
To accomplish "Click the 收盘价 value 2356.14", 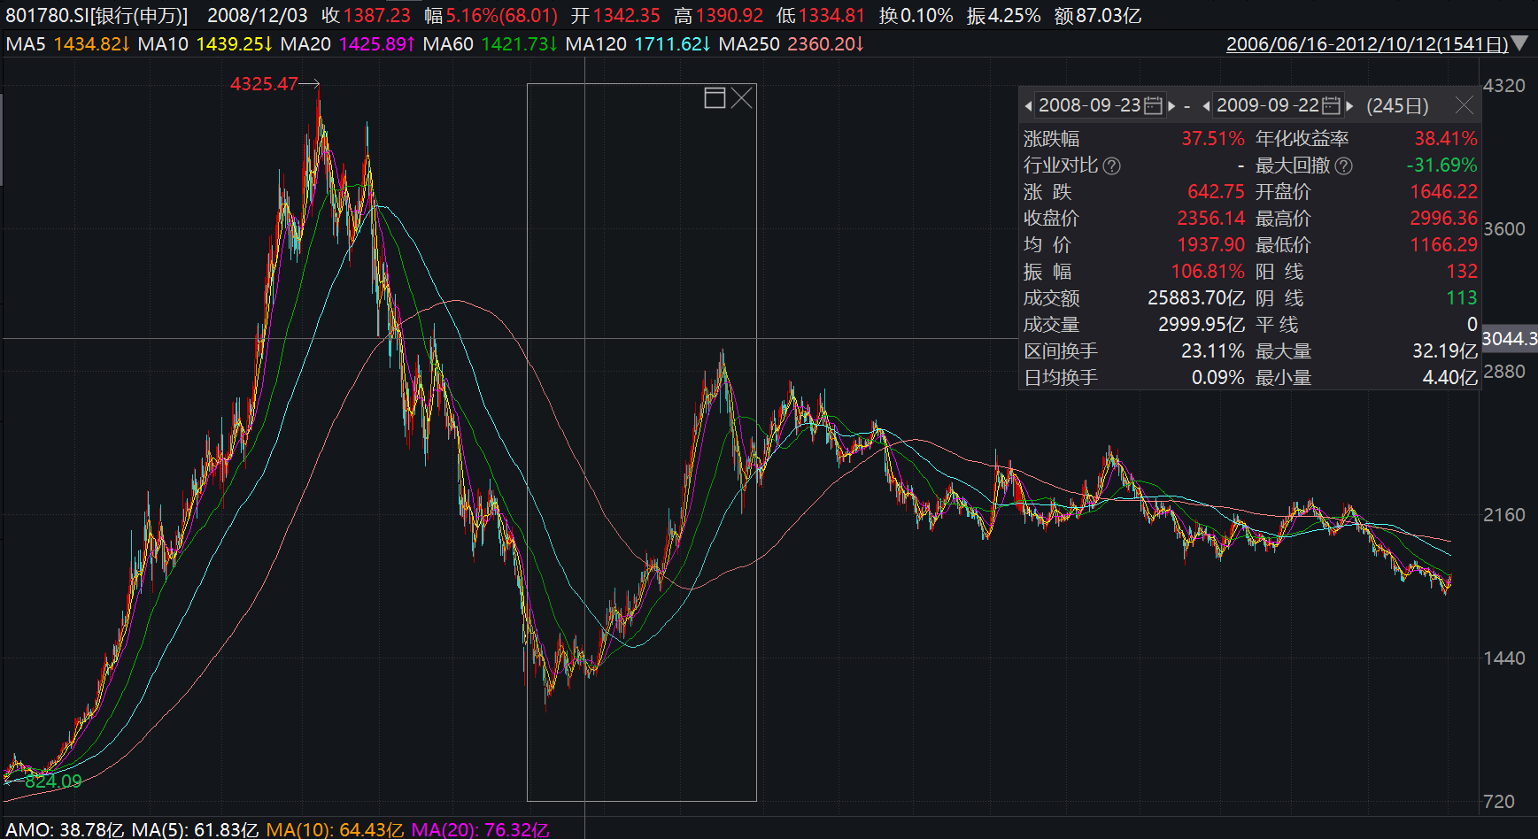I will click(1211, 219).
